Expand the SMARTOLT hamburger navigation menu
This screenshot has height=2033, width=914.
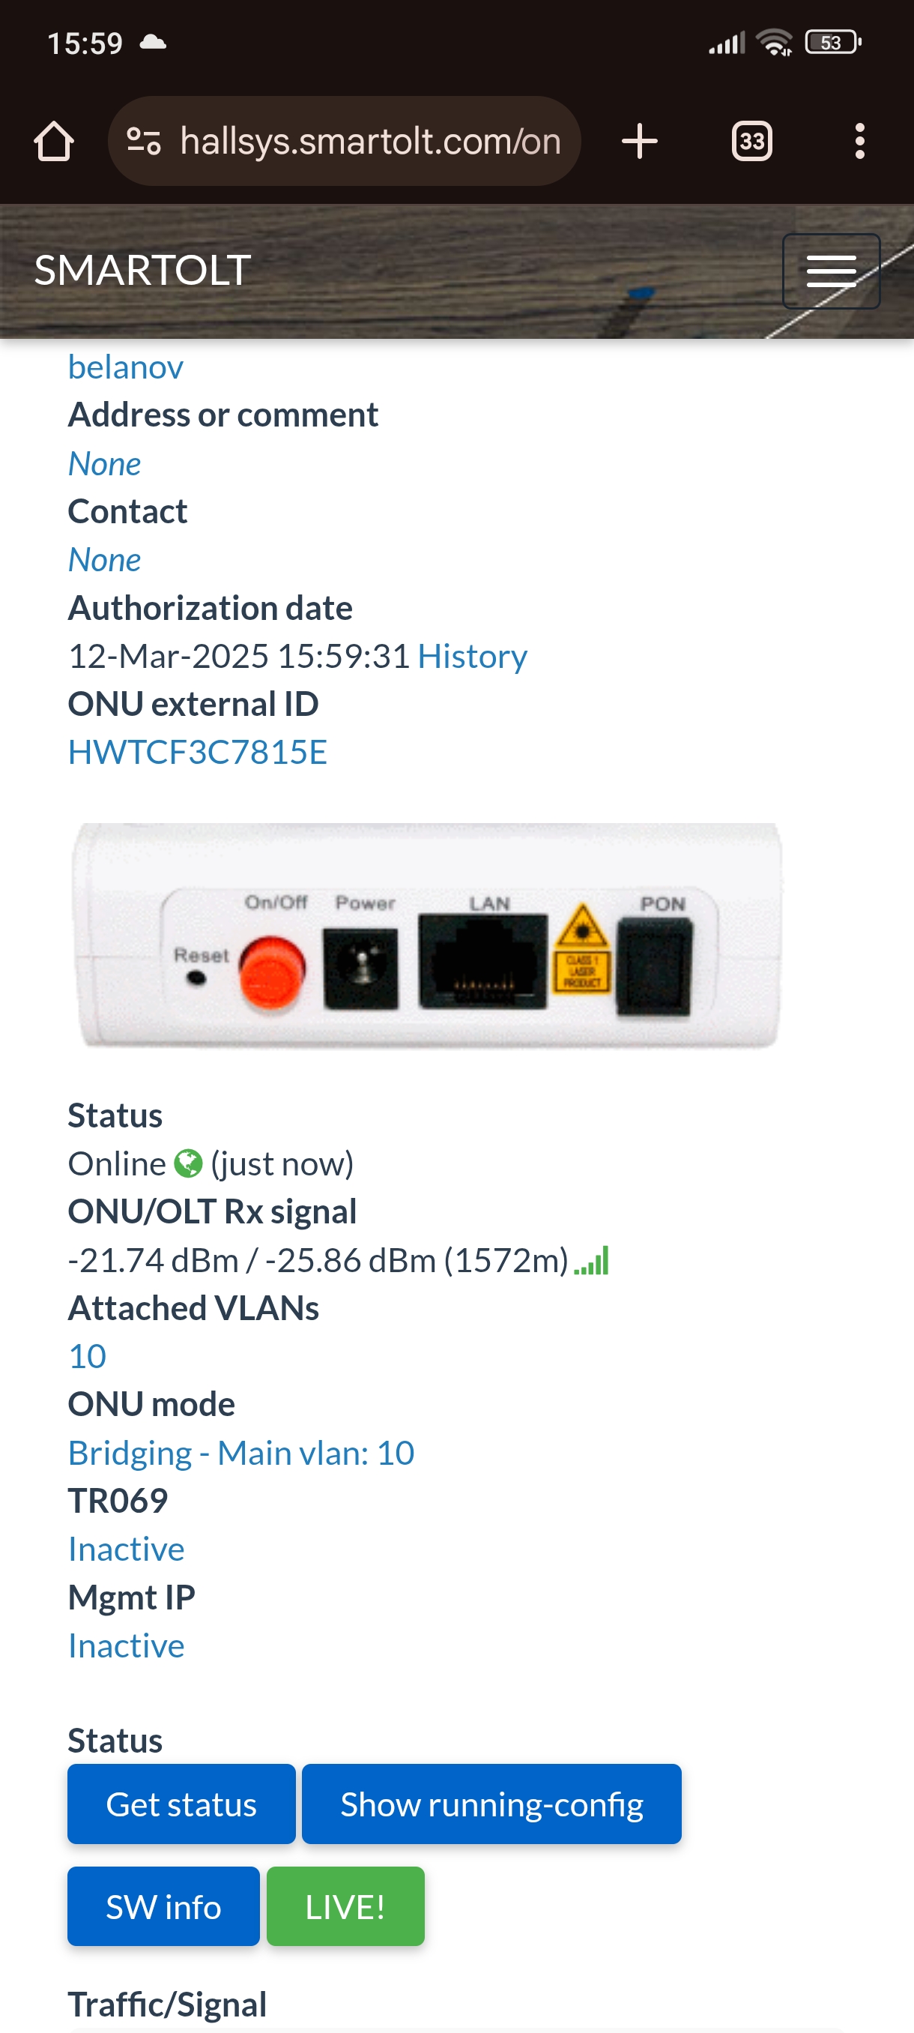click(830, 271)
